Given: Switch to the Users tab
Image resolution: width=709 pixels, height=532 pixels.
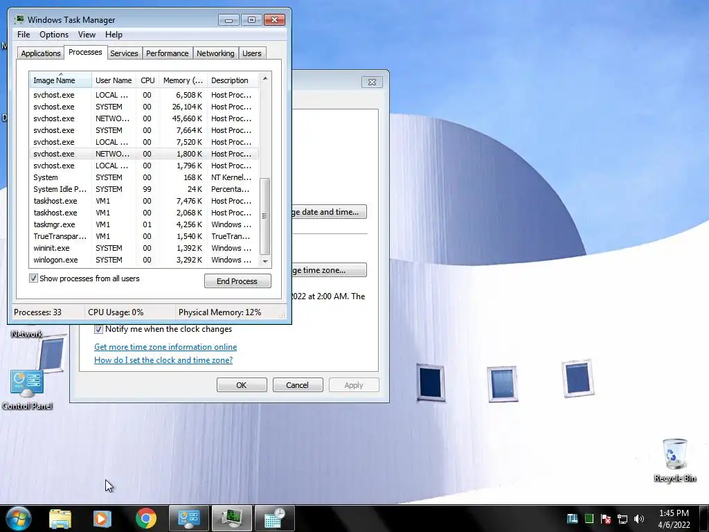Looking at the screenshot, I should pyautogui.click(x=251, y=53).
